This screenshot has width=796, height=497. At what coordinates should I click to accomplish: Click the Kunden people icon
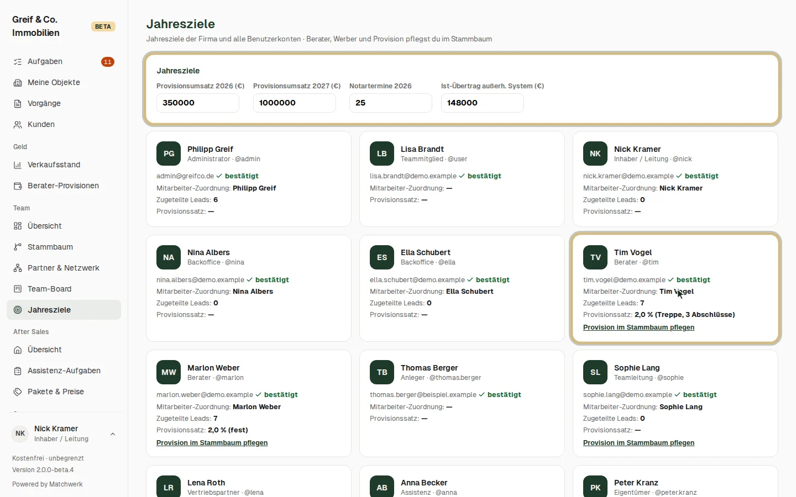pos(18,125)
